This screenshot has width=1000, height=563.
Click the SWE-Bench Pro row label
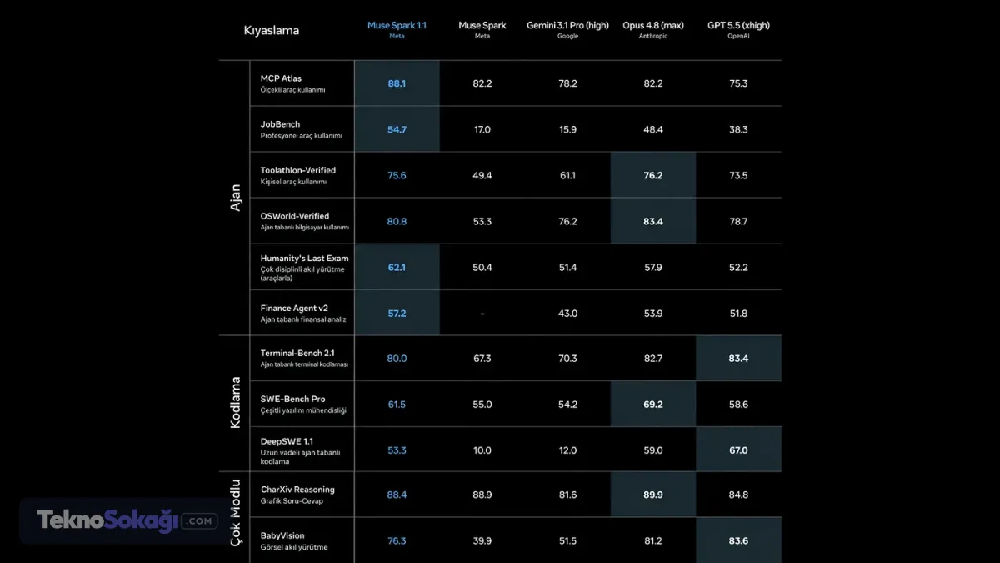[302, 405]
